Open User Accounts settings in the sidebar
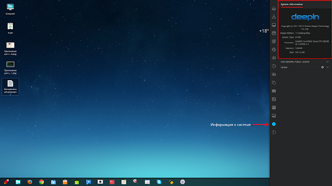Image resolution: width=332 pixels, height=186 pixels. (x=274, y=17)
